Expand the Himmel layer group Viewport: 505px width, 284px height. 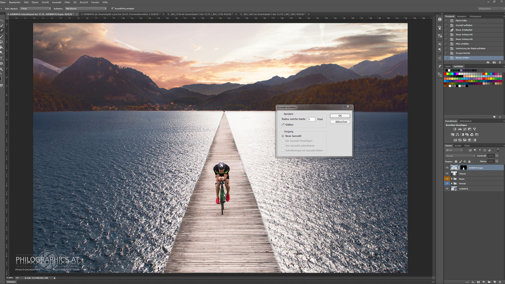452,184
